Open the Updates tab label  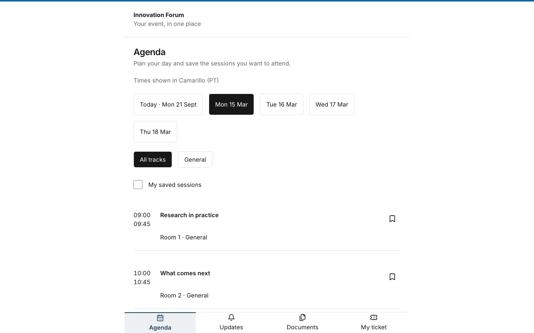pos(231,327)
